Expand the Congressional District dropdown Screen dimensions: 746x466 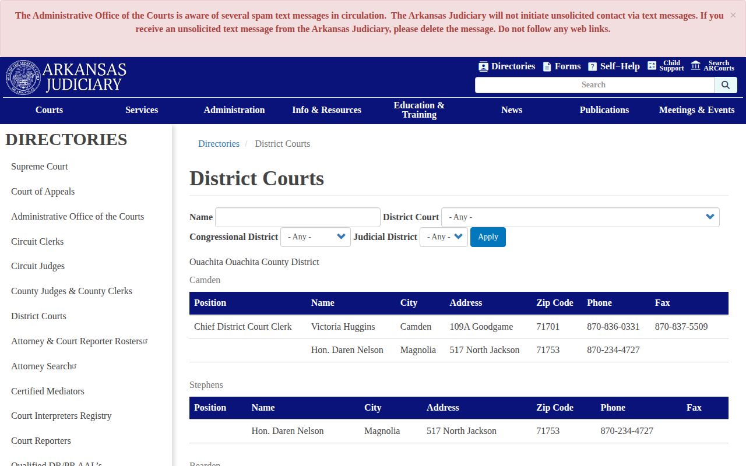coord(315,237)
